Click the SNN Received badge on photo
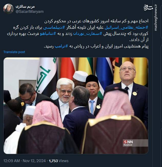 (x=135, y=143)
